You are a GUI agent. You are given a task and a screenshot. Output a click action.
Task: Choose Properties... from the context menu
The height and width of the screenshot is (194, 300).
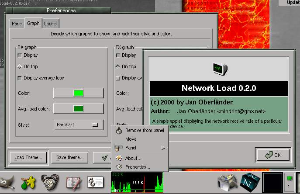pos(138,167)
